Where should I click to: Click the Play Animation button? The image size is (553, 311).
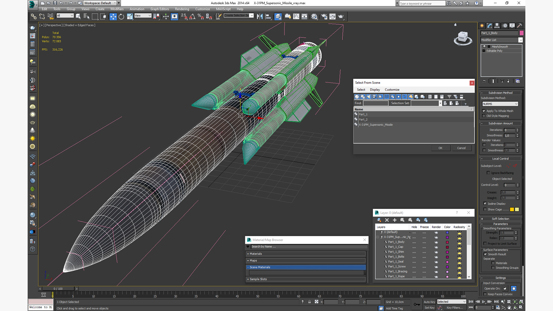click(484, 302)
